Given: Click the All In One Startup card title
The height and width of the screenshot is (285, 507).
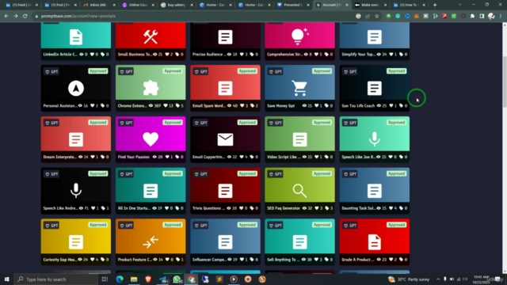Looking at the screenshot, I should click(134, 208).
